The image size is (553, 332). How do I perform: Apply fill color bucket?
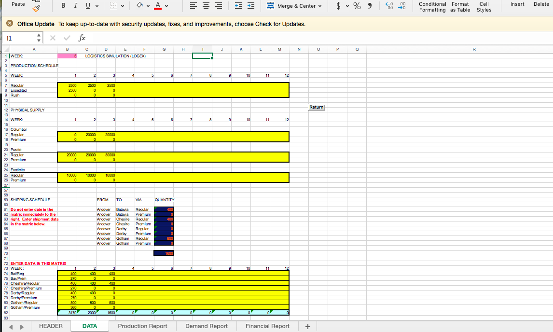point(139,5)
